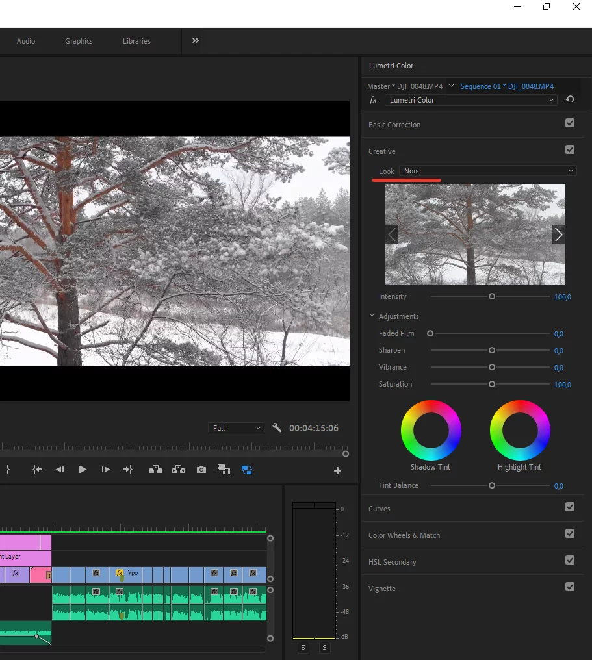The height and width of the screenshot is (660, 592).
Task: Open the Full playback resolution dropdown
Action: pyautogui.click(x=236, y=427)
